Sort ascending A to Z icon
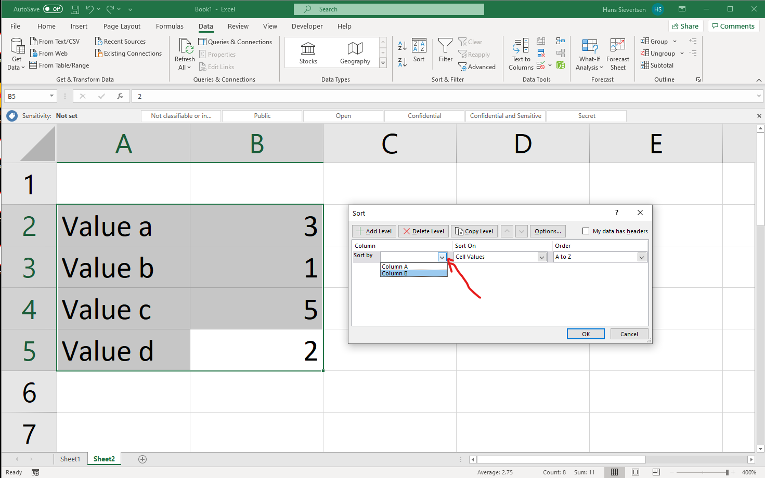765x478 pixels. click(402, 46)
